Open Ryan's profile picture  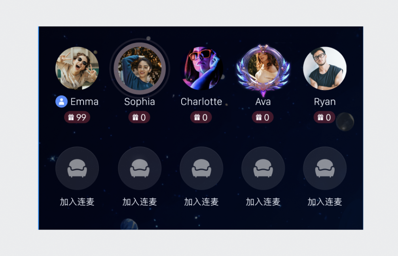(x=325, y=68)
